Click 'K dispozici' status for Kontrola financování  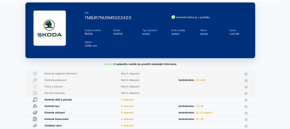coord(127,119)
